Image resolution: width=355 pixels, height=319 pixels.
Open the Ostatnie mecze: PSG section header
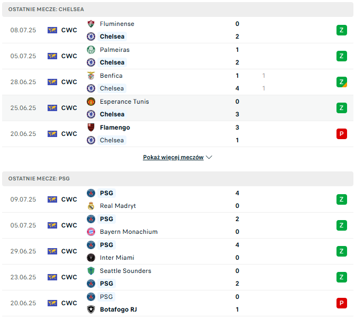[178, 179]
